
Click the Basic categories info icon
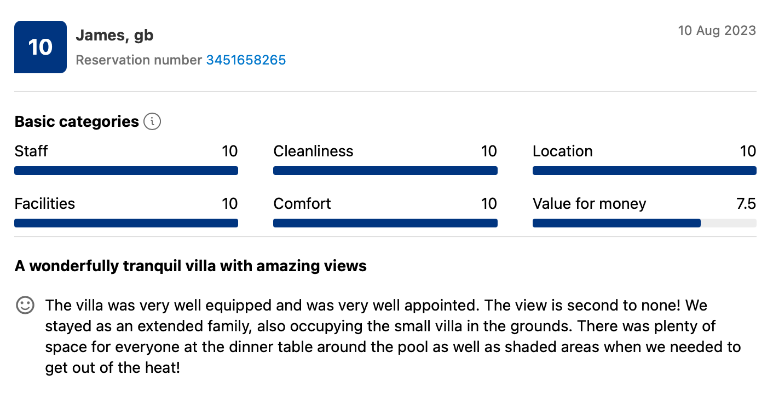point(152,121)
